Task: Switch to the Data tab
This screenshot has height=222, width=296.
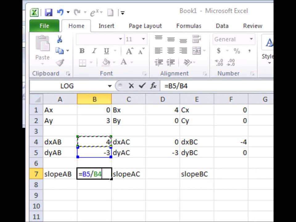Action: [222, 26]
